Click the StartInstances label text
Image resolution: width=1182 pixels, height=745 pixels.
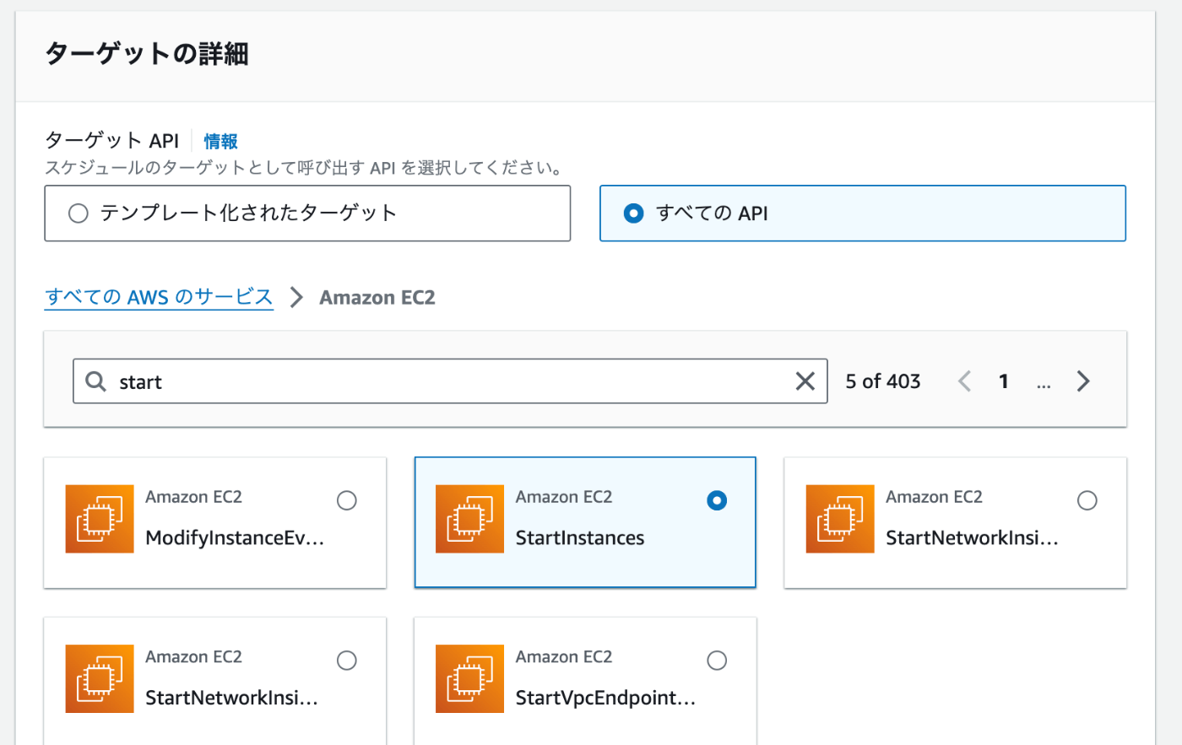(580, 537)
